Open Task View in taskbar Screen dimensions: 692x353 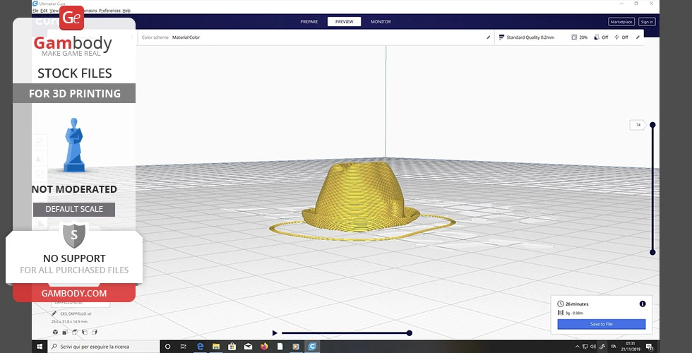184,347
